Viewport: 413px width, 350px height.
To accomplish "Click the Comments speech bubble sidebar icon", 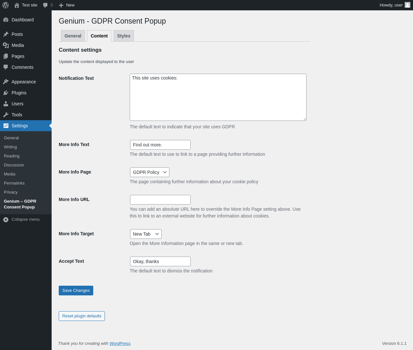I will (6, 67).
